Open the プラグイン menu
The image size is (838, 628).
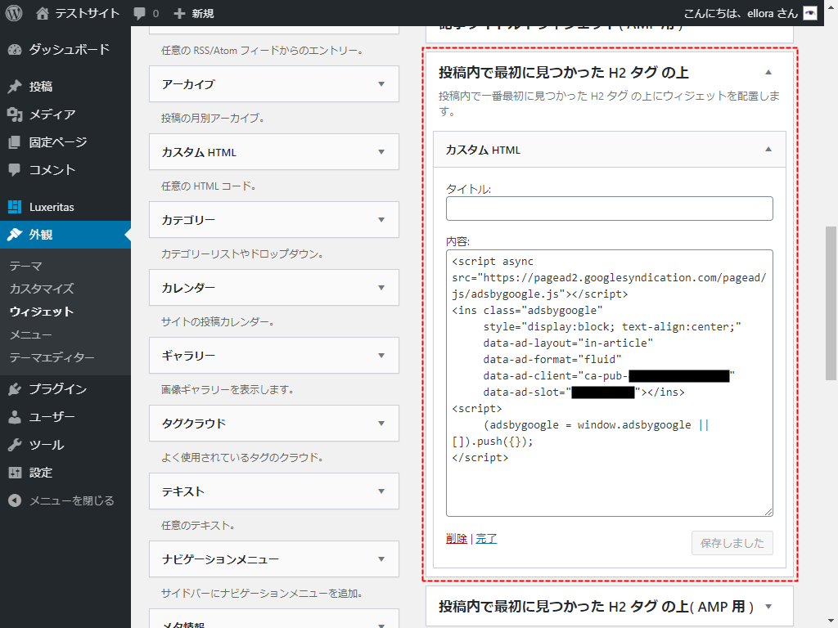point(65,389)
